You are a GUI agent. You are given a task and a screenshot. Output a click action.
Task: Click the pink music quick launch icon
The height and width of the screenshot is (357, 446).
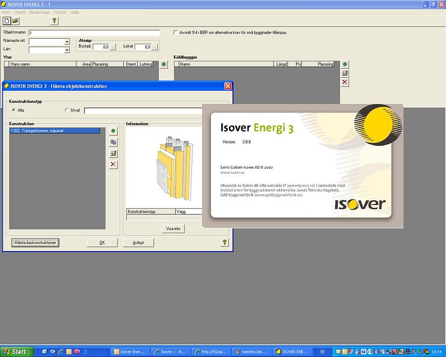pos(77,352)
